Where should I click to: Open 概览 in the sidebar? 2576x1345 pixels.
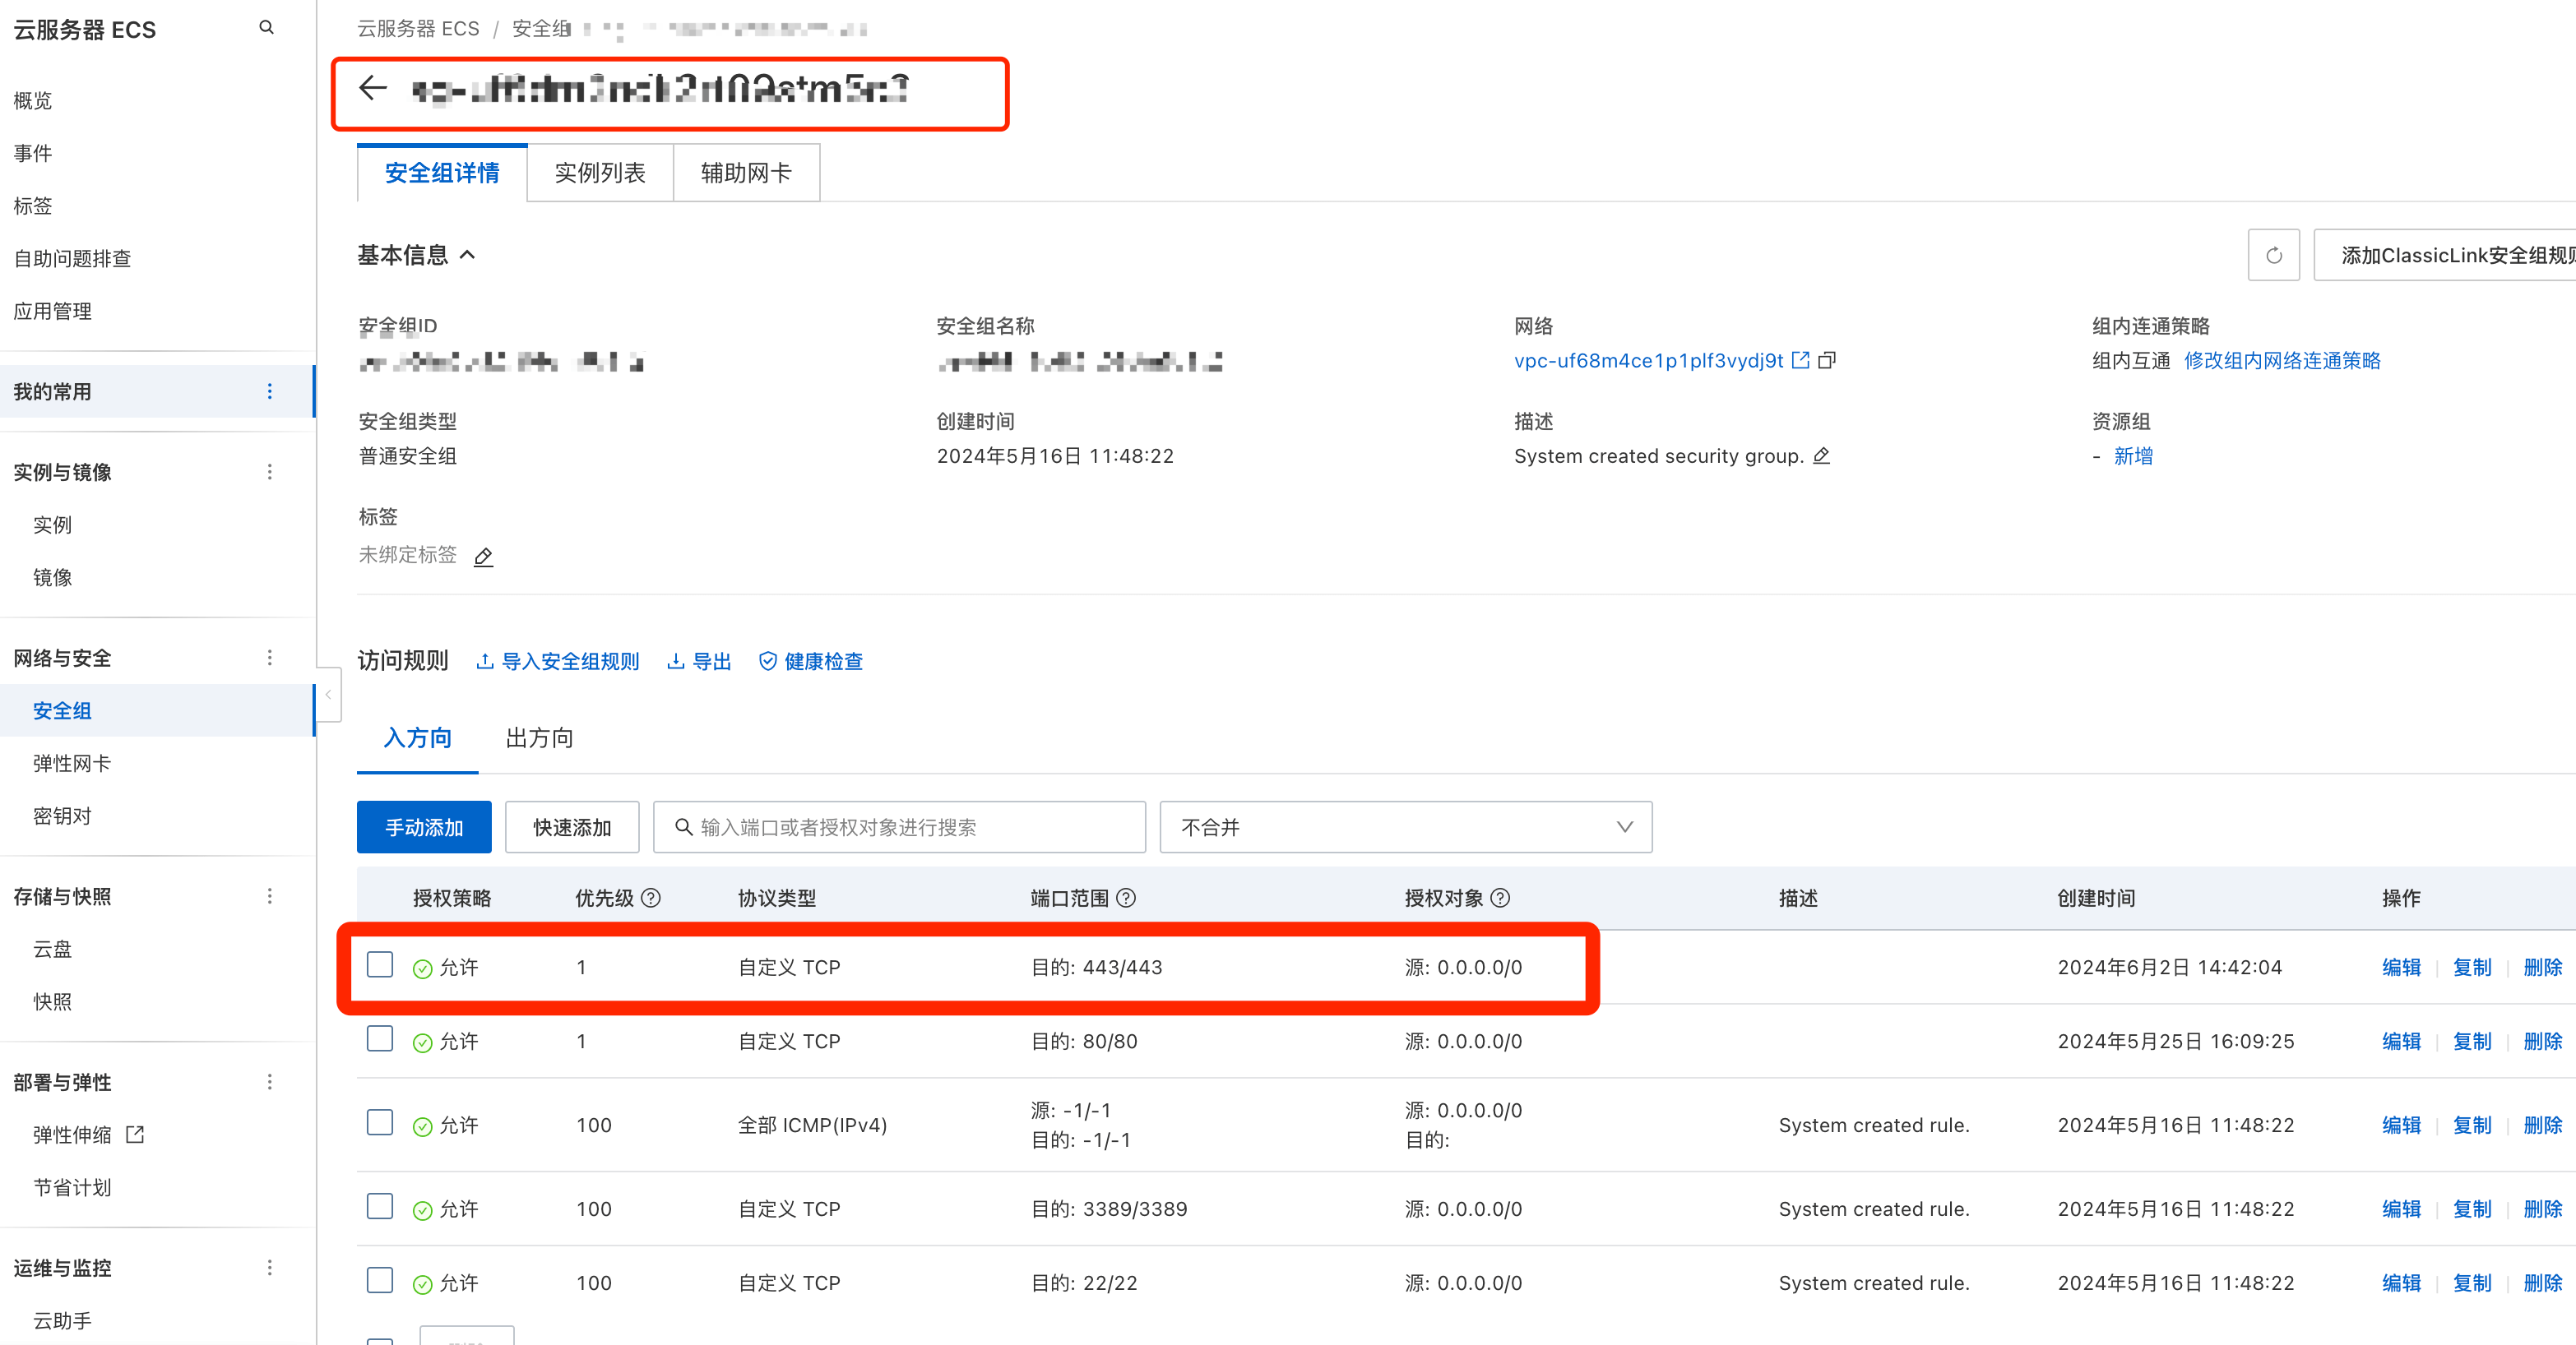[33, 100]
